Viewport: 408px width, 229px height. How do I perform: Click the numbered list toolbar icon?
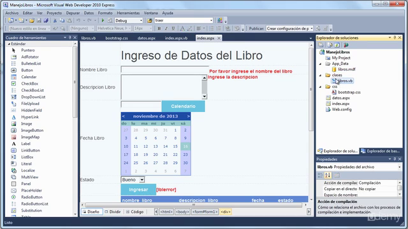coord(219,29)
